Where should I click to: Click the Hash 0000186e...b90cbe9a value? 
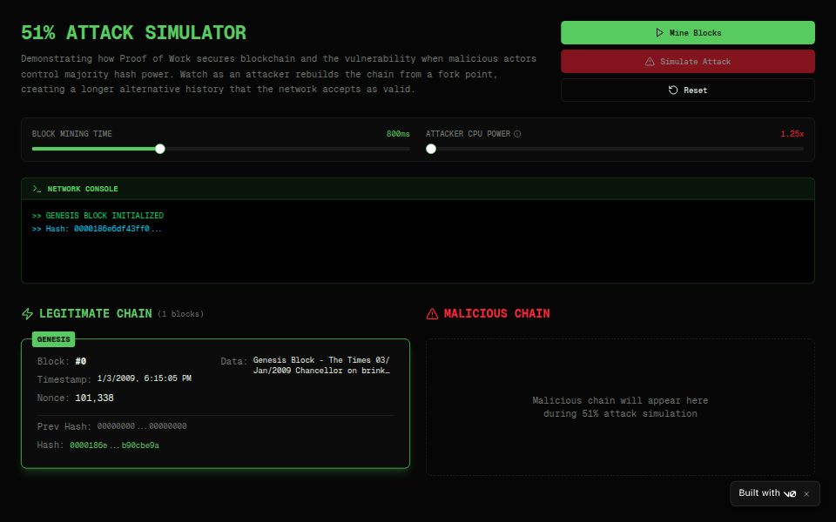click(x=114, y=445)
